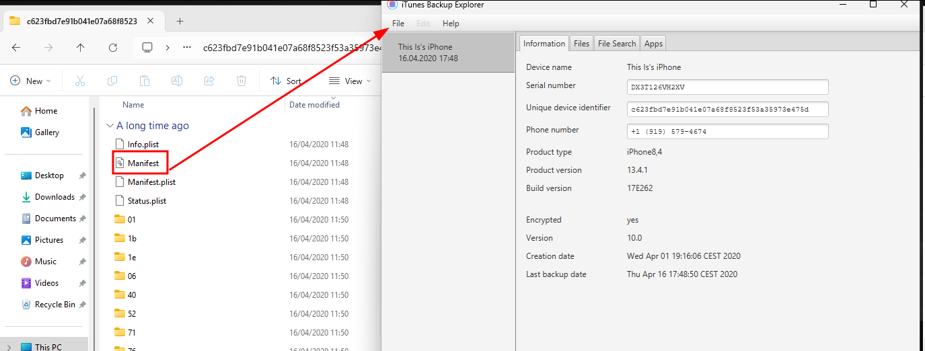Collapse the 'A long time ago' group
925x351 pixels.
[110, 126]
